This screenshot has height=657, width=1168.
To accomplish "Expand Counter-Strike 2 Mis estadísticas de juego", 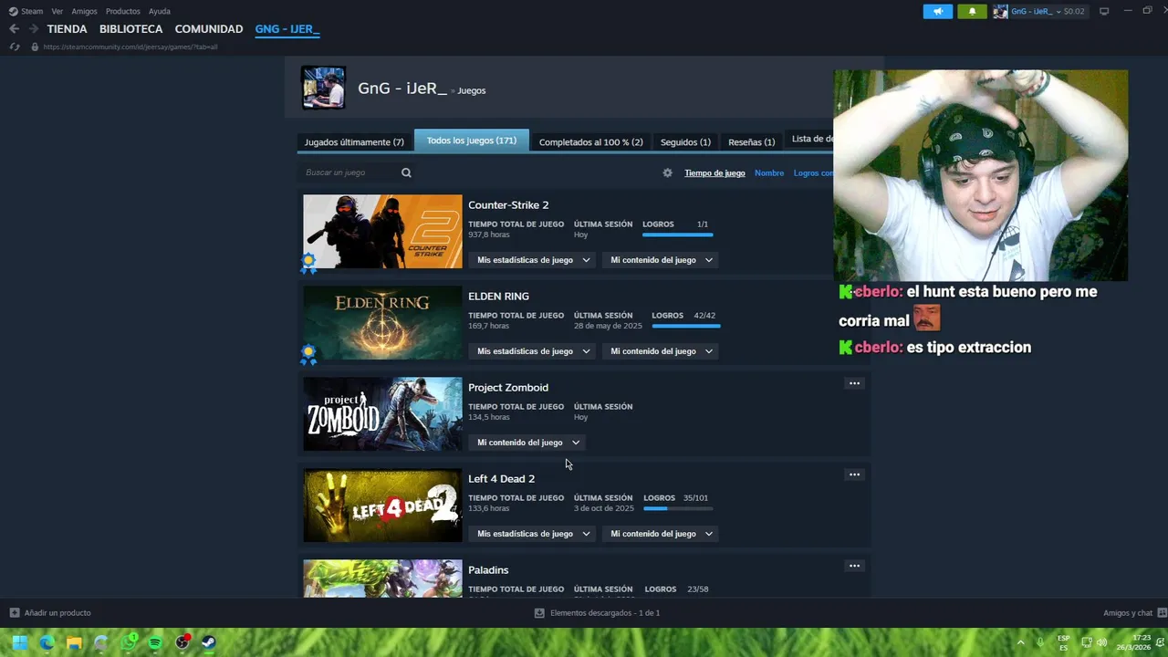I will click(534, 260).
